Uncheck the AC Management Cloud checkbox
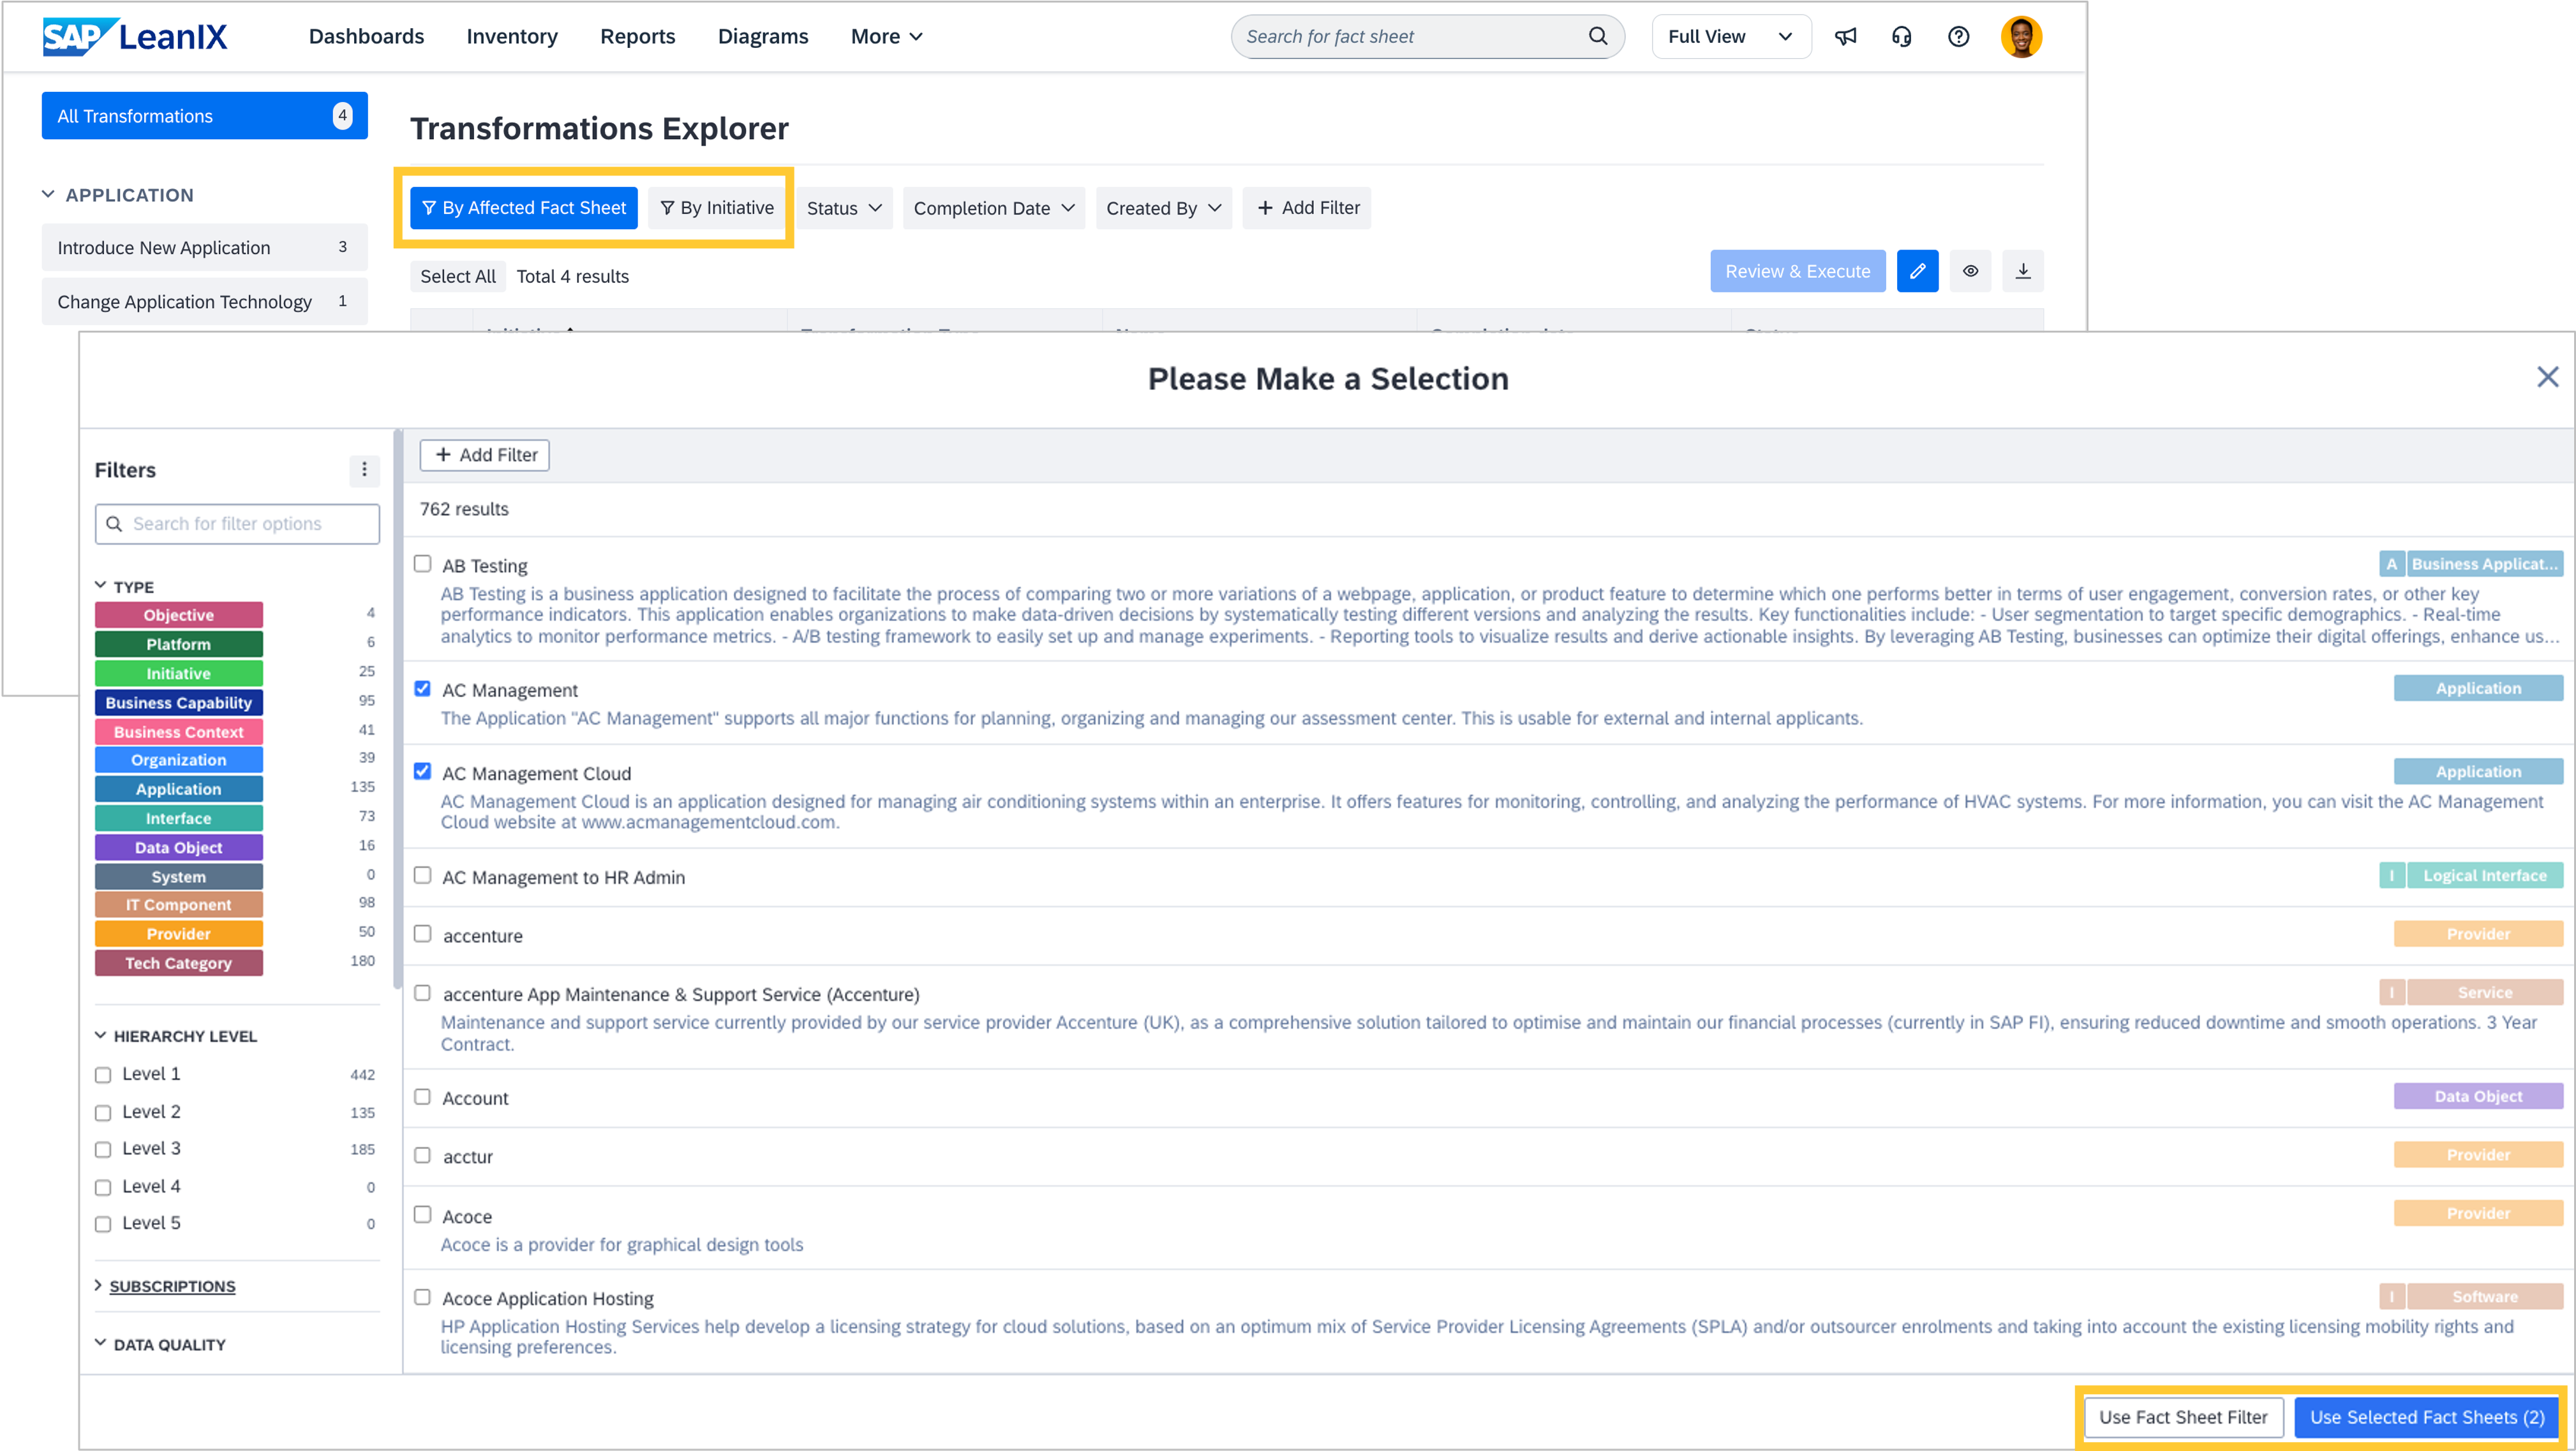This screenshot has height=1451, width=2576. pyautogui.click(x=423, y=772)
